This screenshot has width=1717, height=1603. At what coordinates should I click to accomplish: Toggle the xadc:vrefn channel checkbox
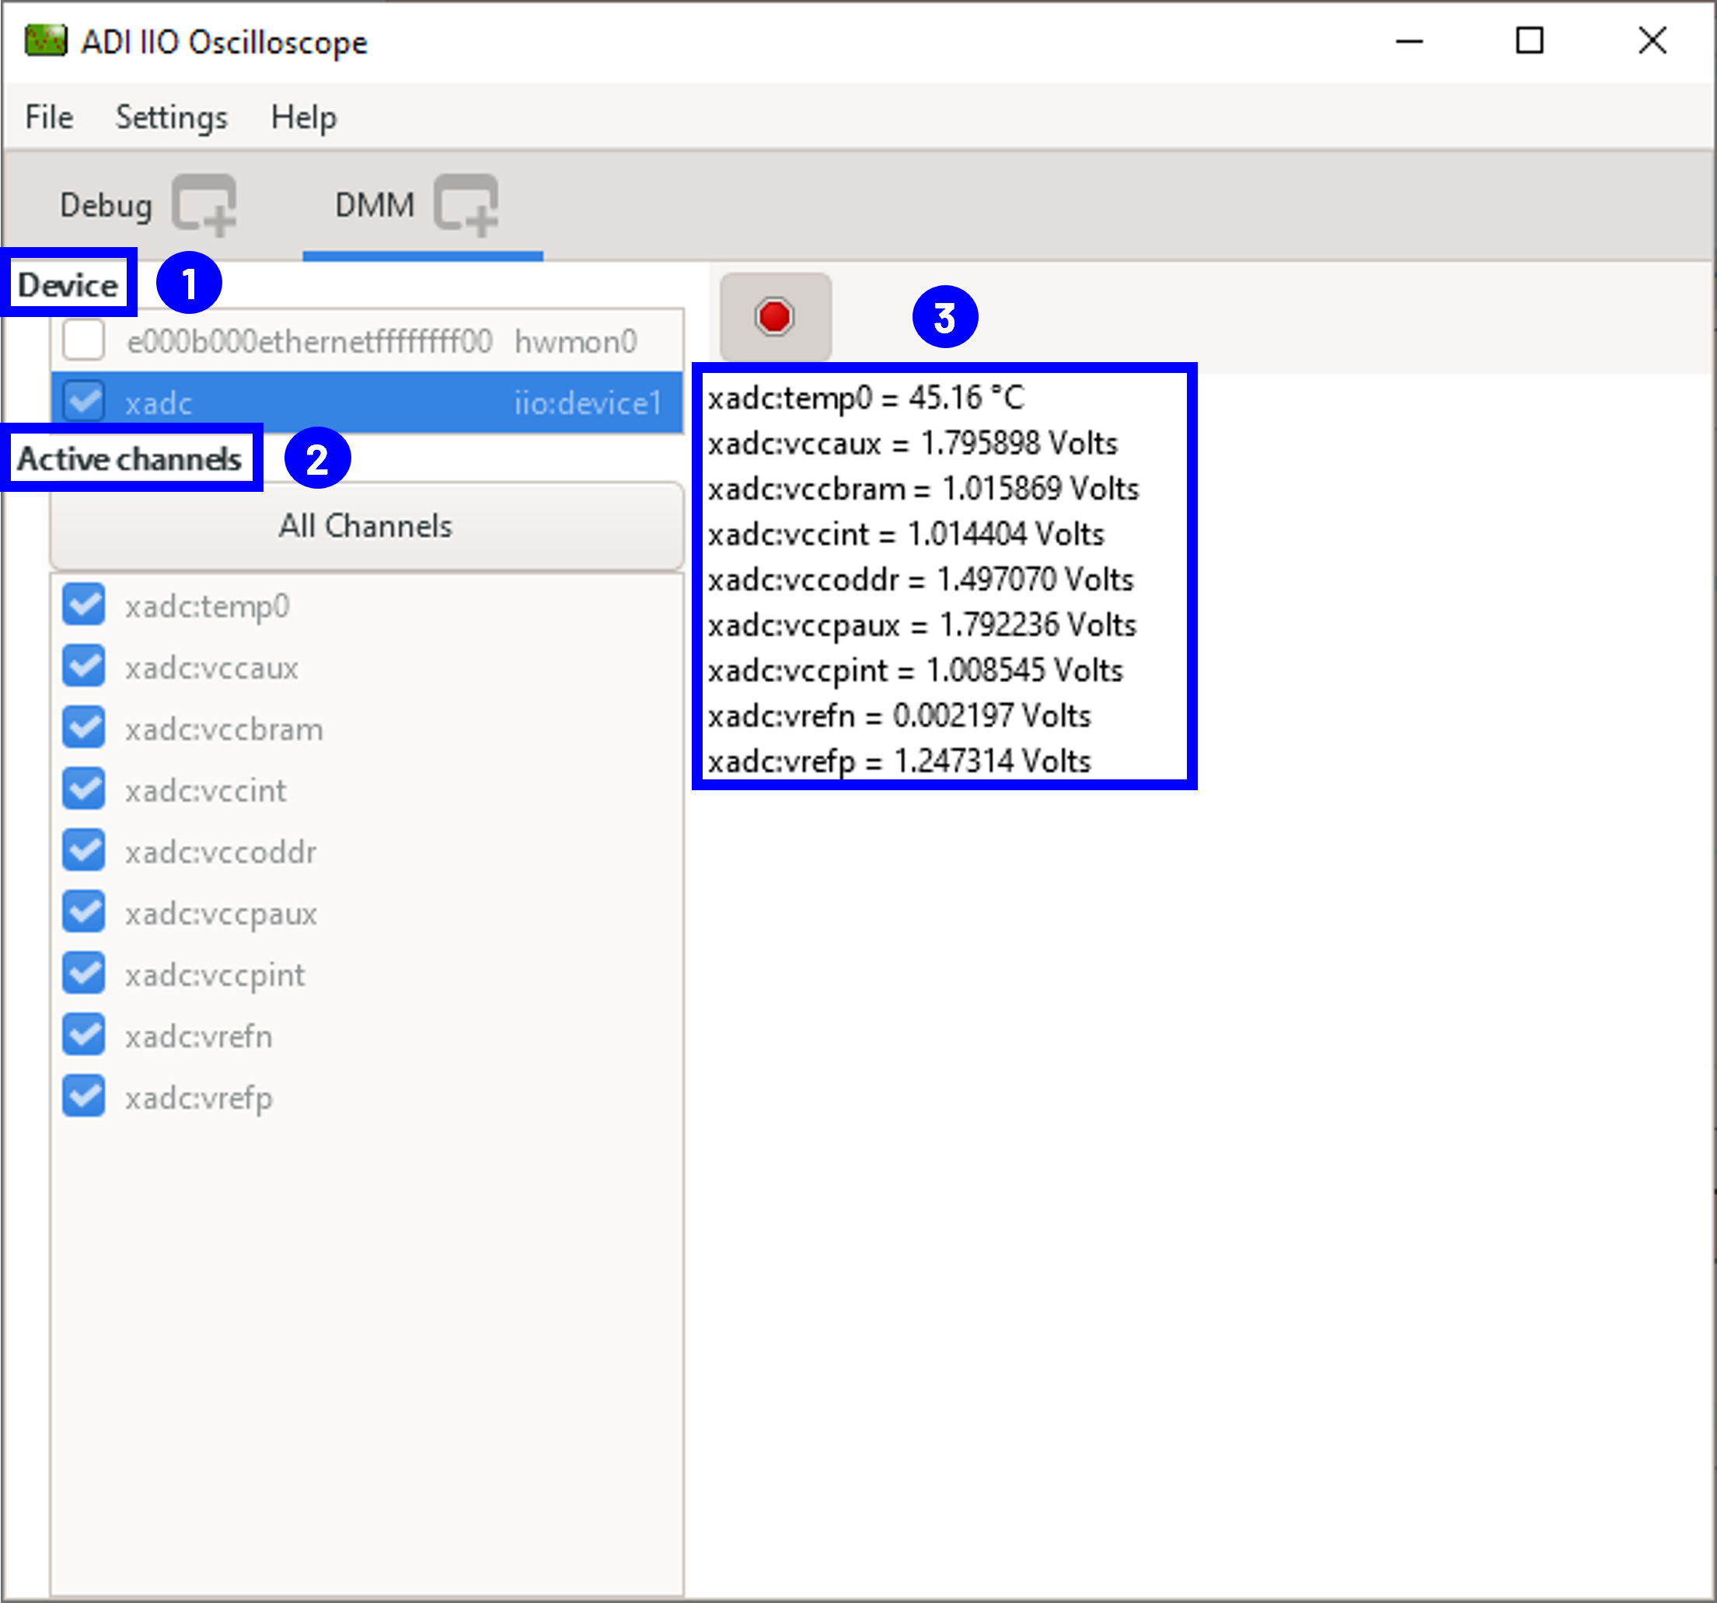click(x=84, y=1035)
